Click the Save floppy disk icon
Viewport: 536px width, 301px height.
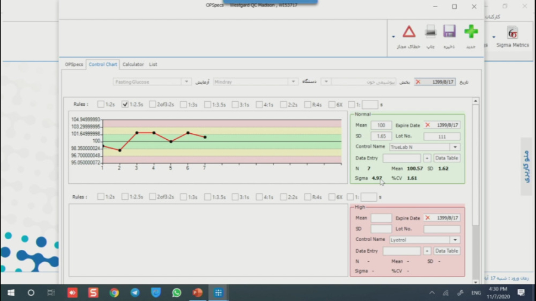[449, 32]
